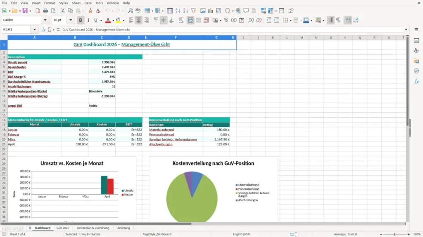The height and width of the screenshot is (237, 423).
Task: Click zoom in plus button
Action: [x=409, y=234]
